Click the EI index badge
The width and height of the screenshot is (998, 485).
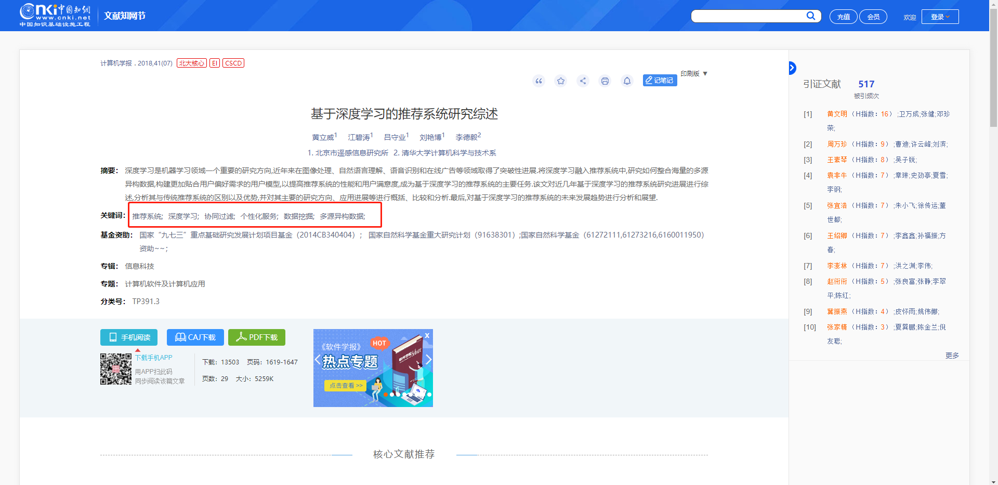pyautogui.click(x=214, y=62)
